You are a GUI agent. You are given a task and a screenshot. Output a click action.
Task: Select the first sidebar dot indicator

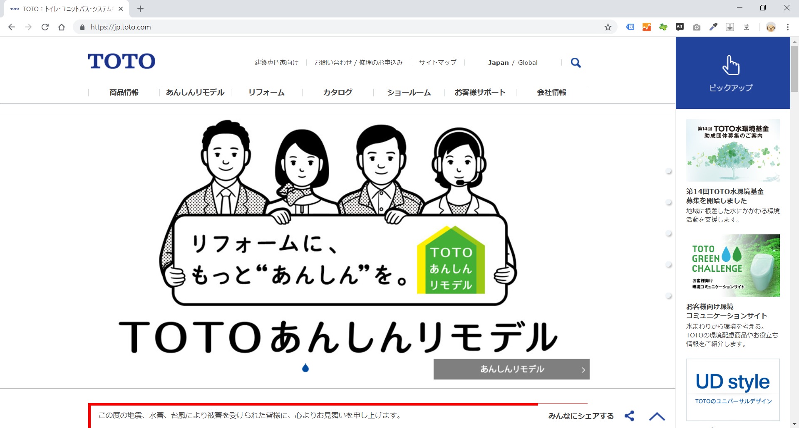669,171
